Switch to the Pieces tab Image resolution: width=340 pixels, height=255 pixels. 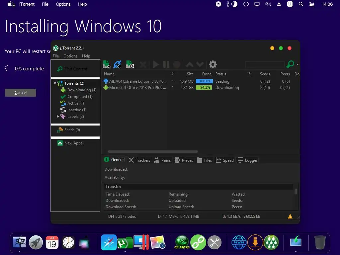[184, 160]
